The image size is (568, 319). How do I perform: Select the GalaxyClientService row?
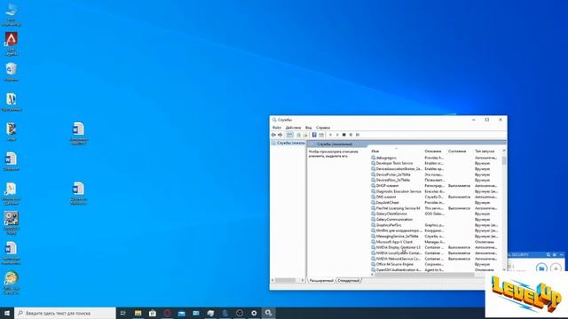tap(436, 214)
